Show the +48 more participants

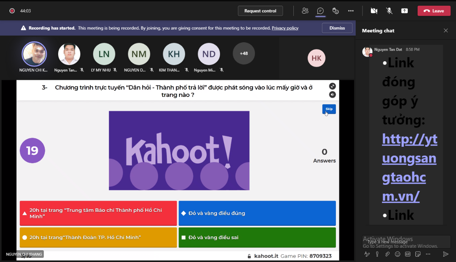click(x=244, y=53)
